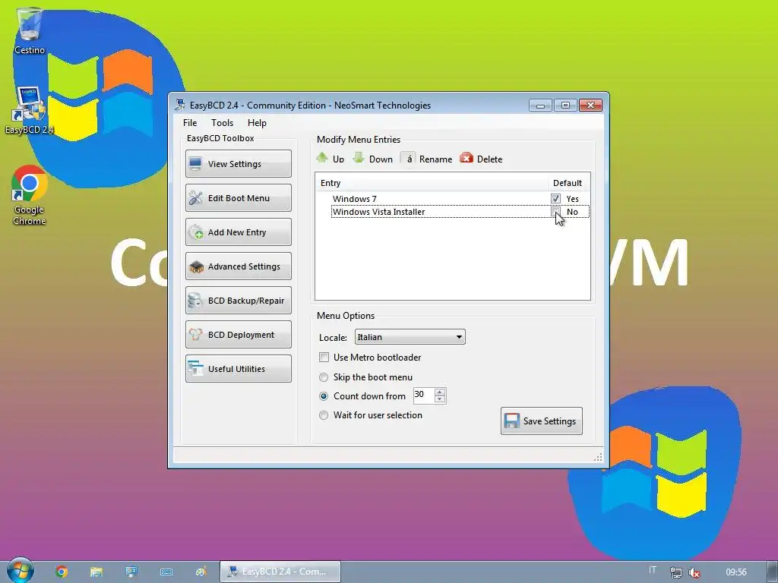This screenshot has width=778, height=583.
Task: Open the Tools menu
Action: coord(222,123)
